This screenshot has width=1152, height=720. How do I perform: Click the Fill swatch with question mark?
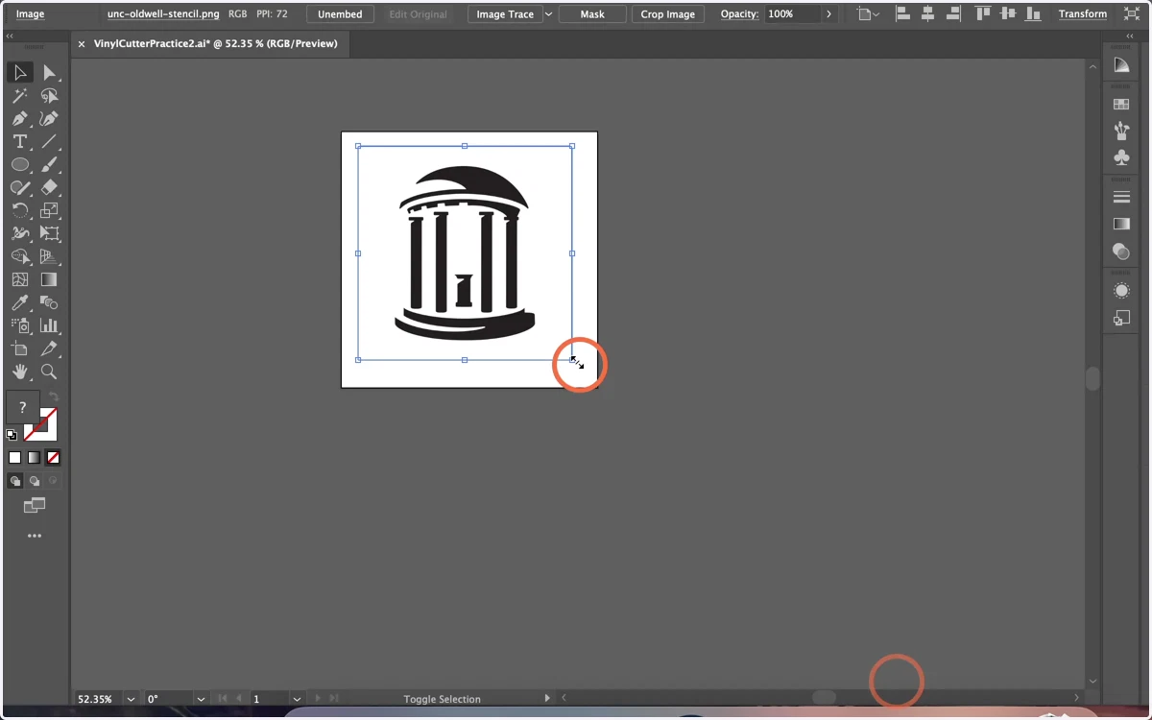(x=23, y=408)
